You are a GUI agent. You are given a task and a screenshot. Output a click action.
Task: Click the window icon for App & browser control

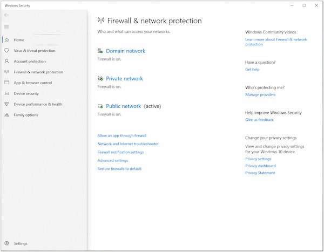6,83
